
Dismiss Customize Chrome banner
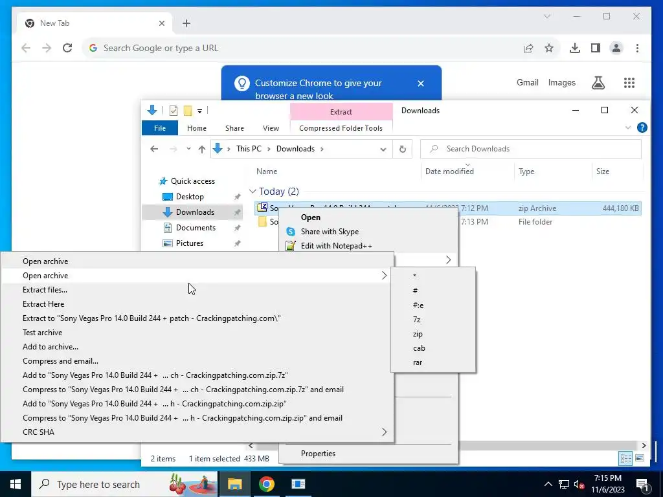click(421, 83)
